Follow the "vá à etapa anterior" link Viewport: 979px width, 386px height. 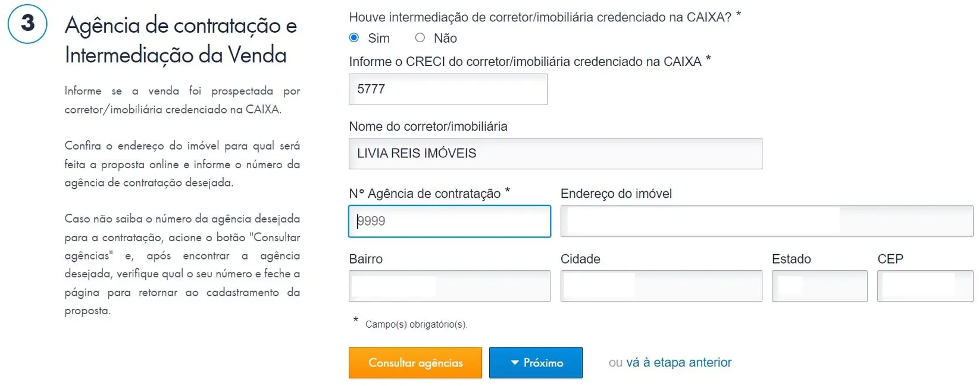coord(678,362)
